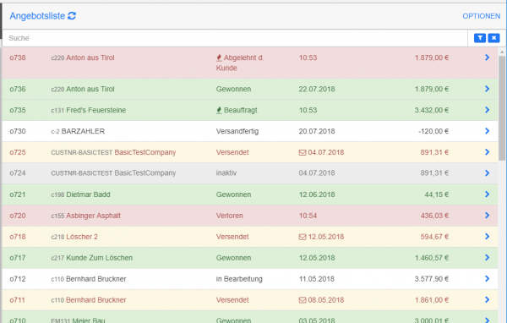This screenshot has height=323, width=507.
Task: Click the amount 3.432,00 €
Action: [432, 110]
